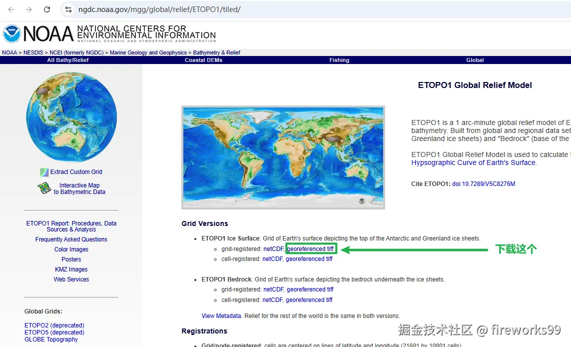Open the All Bathy/Relief menu

pyautogui.click(x=68, y=60)
